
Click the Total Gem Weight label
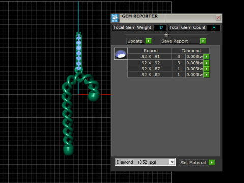[x=133, y=27]
